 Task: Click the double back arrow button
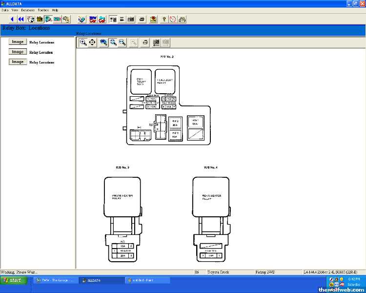coord(21,19)
